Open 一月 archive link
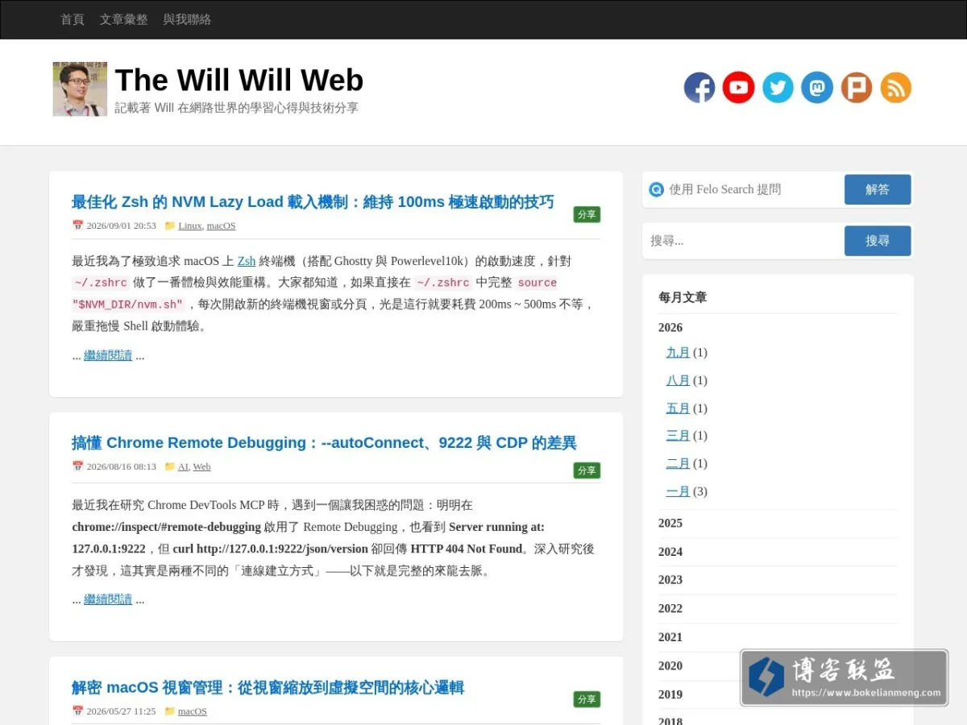 (678, 491)
